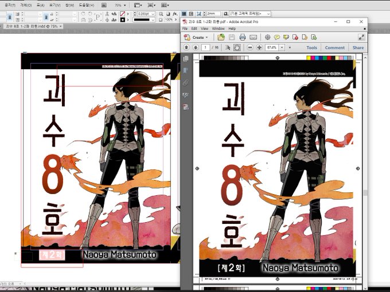Activate the Hand pan tool in Acrobat
Image resolution: width=390 pixels, height=292 pixels.
[x=237, y=48]
